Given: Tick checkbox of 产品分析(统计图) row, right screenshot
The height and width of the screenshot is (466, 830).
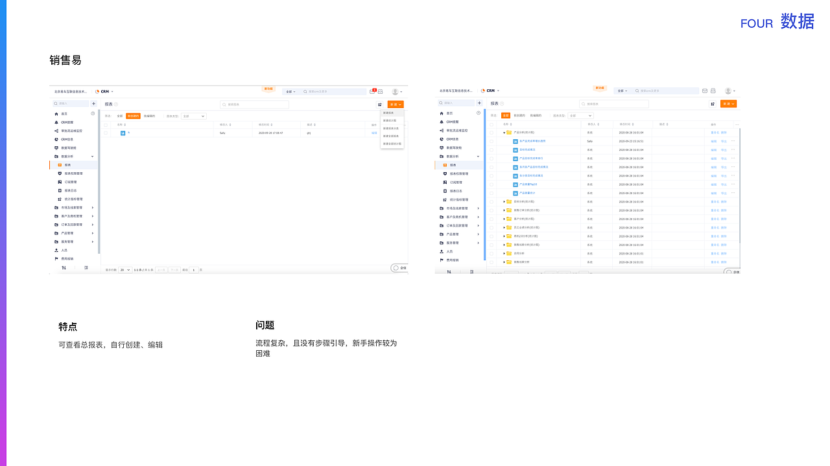Looking at the screenshot, I should click(492, 133).
